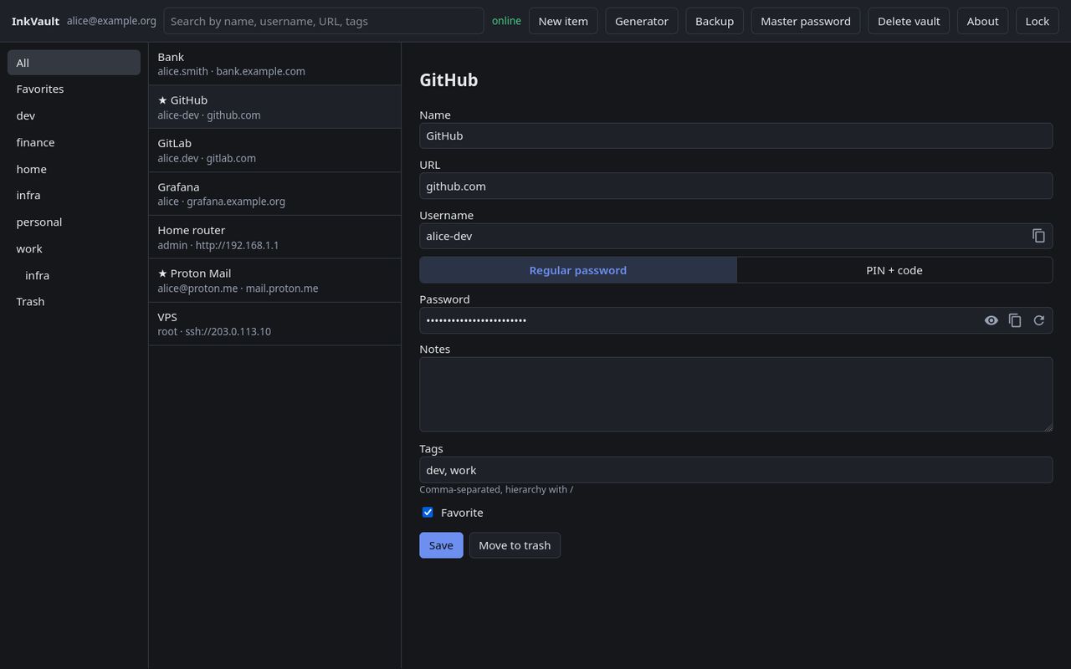Open the Bank entry in the list
1071x669 pixels.
point(275,64)
